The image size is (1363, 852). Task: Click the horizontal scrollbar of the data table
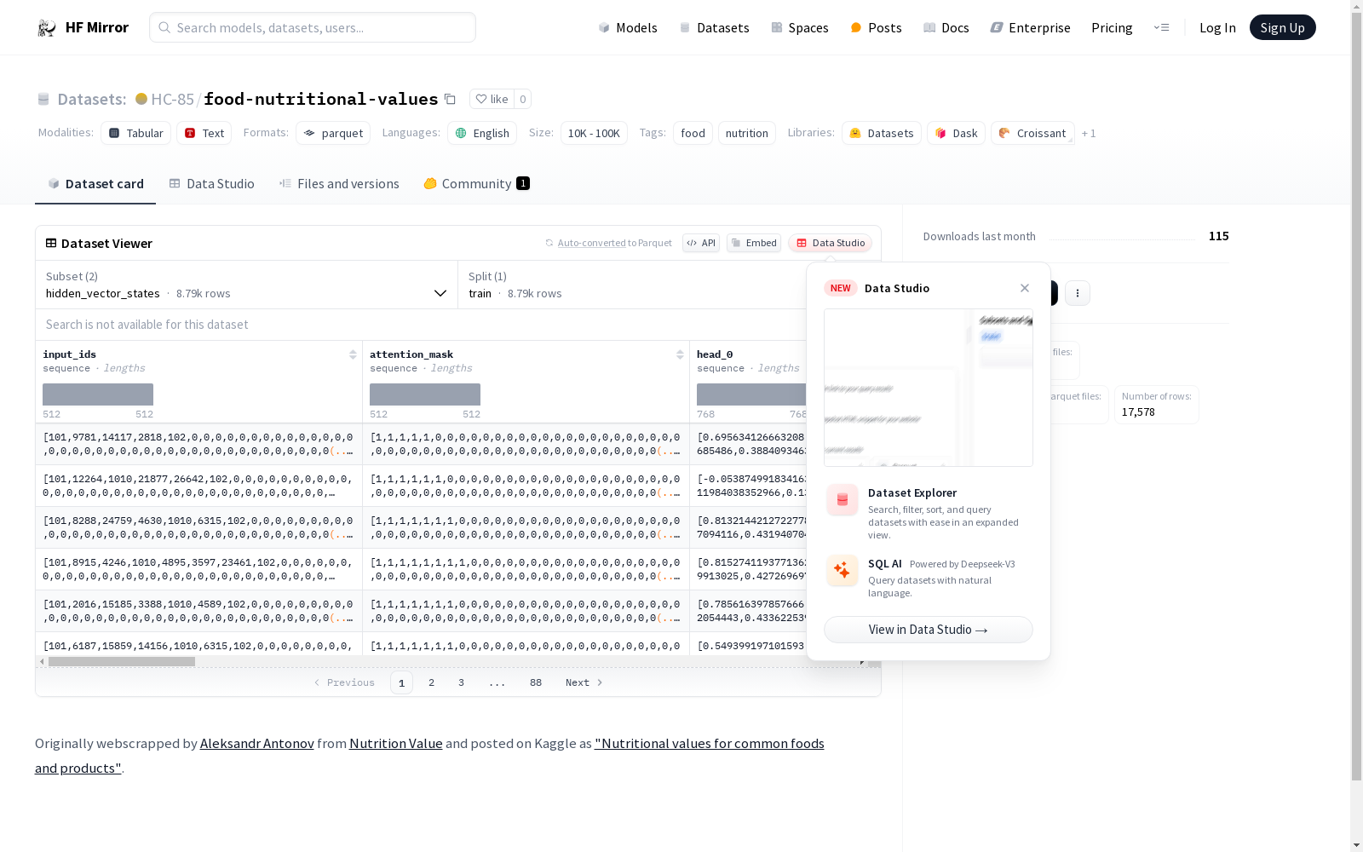click(122, 661)
